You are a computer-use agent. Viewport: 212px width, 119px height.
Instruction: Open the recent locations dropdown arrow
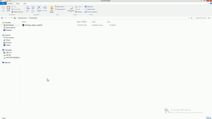[x=9, y=18]
